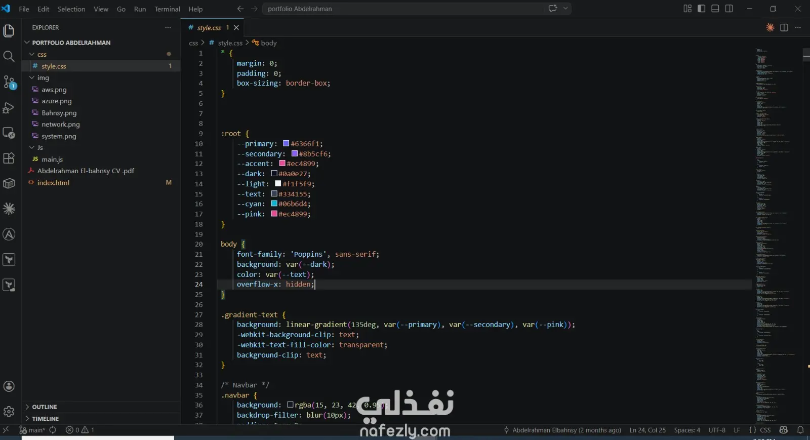Go forward with the navigation arrow
Screen dimensions: 810x440
point(254,9)
